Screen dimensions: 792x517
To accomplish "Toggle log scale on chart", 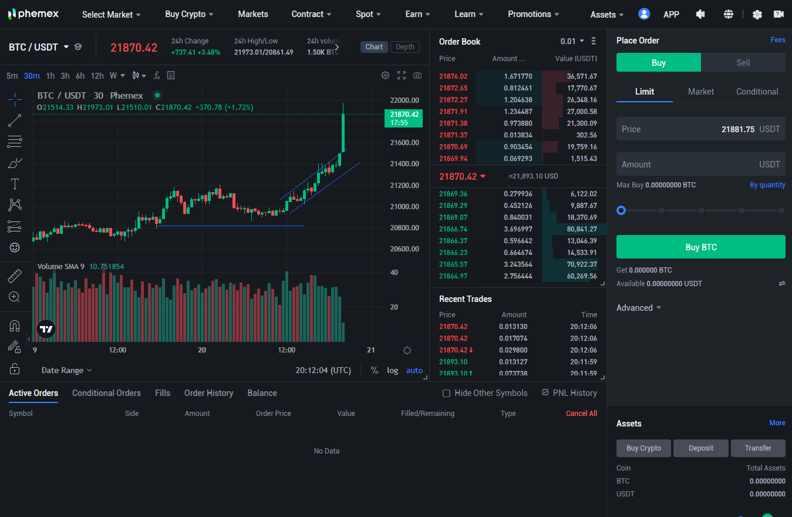I will [392, 370].
